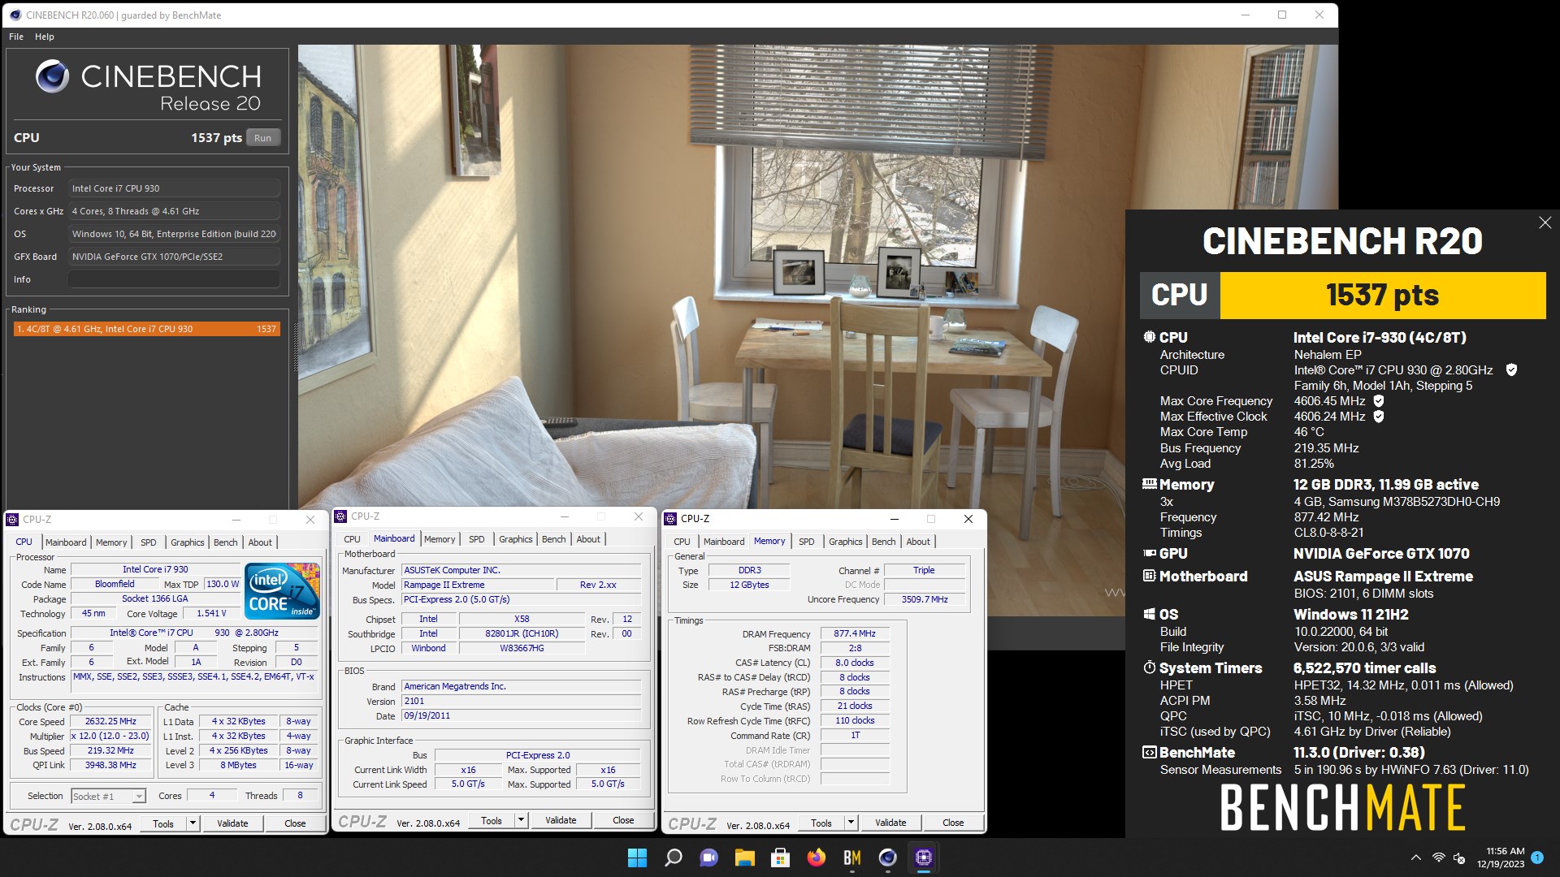This screenshot has height=877, width=1560.
Task: Close the BenchMate result overlay
Action: click(x=1545, y=222)
